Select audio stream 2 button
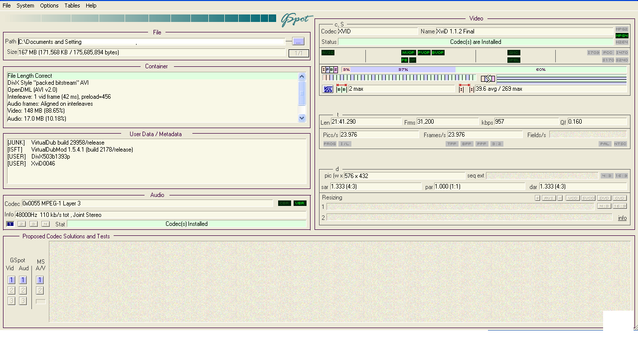Image resolution: width=638 pixels, height=359 pixels. (x=22, y=224)
